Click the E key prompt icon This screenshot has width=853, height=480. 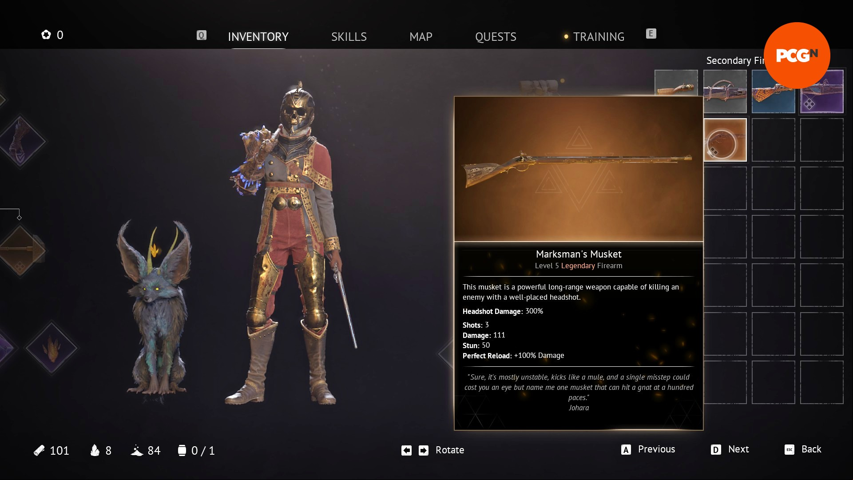point(651,33)
